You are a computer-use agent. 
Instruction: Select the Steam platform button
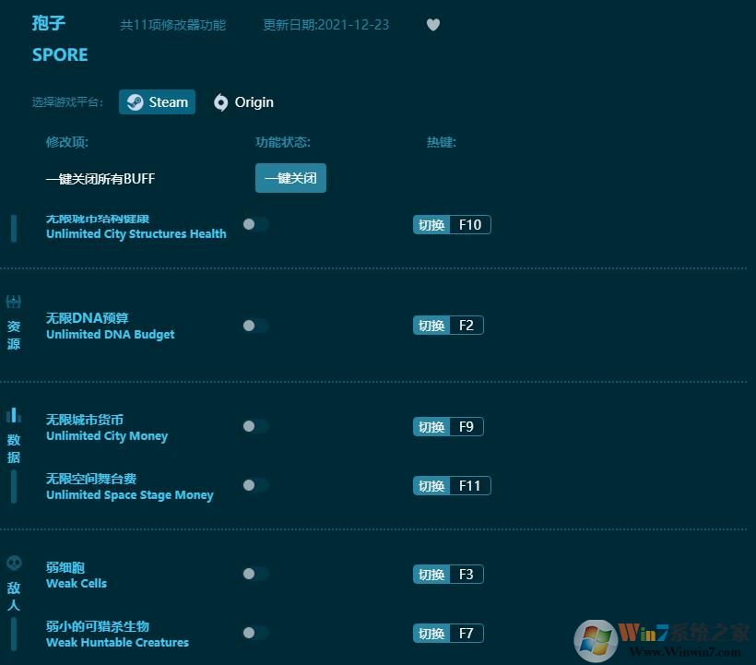(x=157, y=101)
